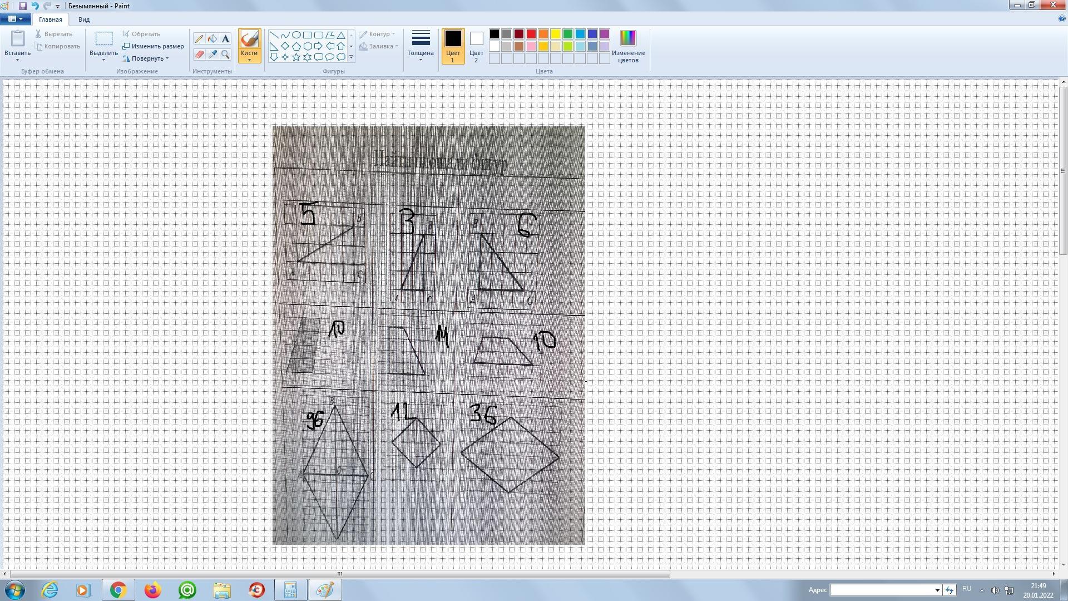Select the Magnifier tool
The height and width of the screenshot is (601, 1068).
click(x=225, y=55)
